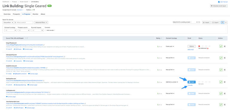Open rating dropdown for tetongravity.com row
The height and width of the screenshot is (110, 230).
click(x=160, y=58)
